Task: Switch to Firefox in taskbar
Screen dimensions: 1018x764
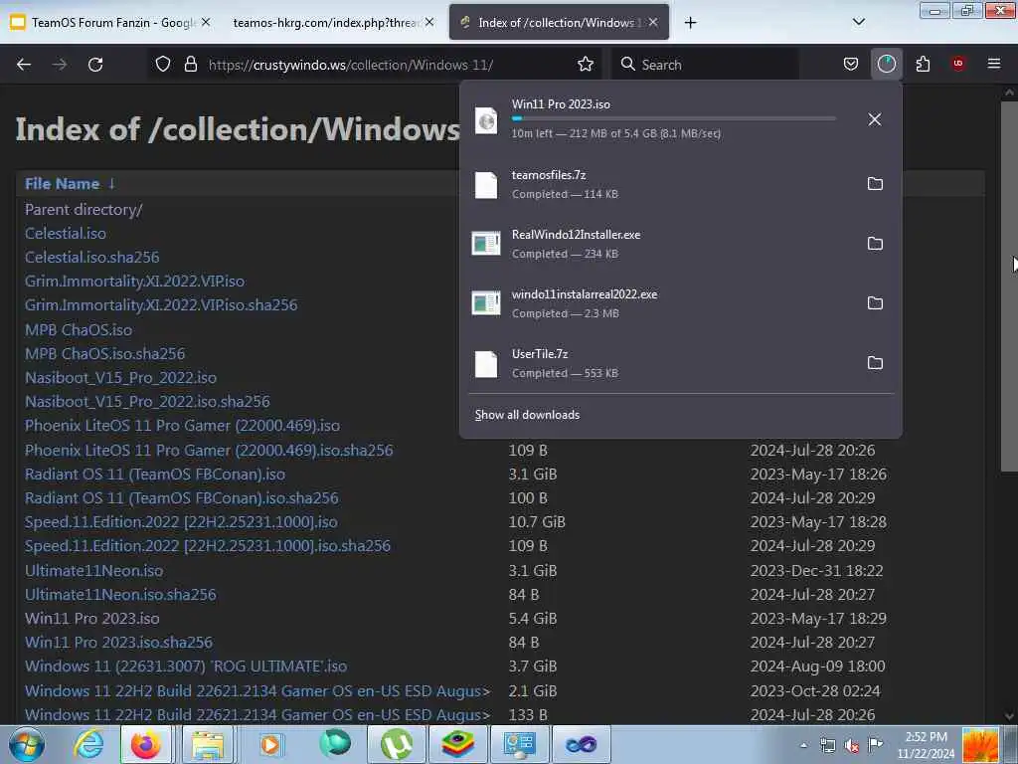Action: (x=146, y=744)
